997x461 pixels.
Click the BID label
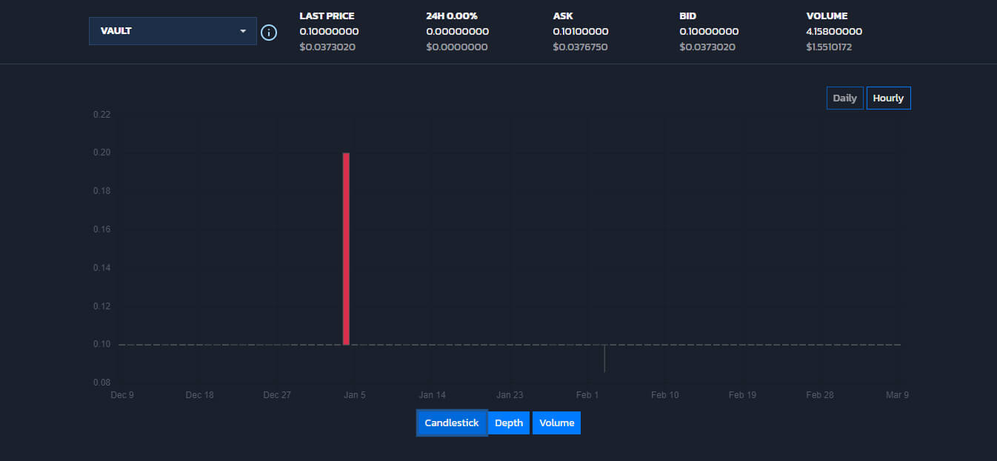tap(689, 16)
